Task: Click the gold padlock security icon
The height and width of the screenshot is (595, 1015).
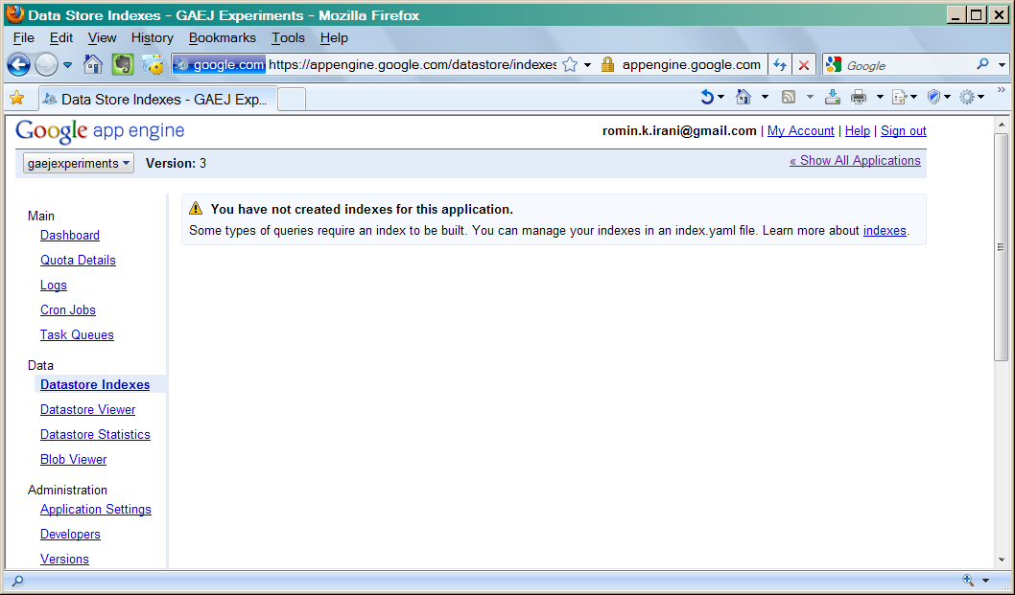Action: [x=607, y=65]
